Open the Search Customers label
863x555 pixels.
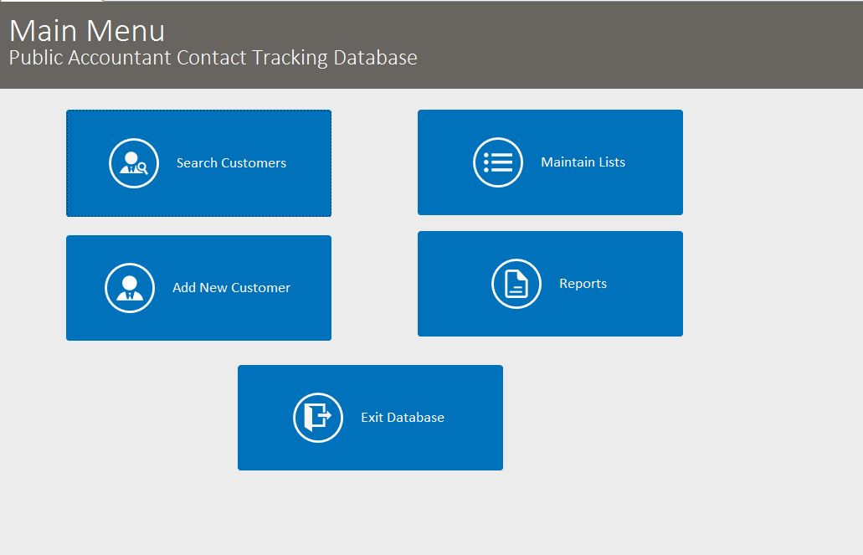pos(231,163)
